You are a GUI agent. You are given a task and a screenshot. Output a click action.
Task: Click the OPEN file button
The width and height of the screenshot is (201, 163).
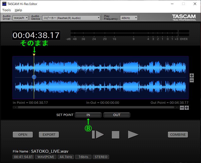point(23,134)
